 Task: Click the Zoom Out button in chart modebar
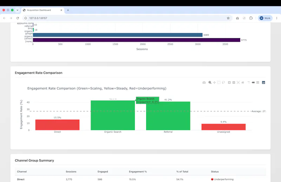pos(234,83)
